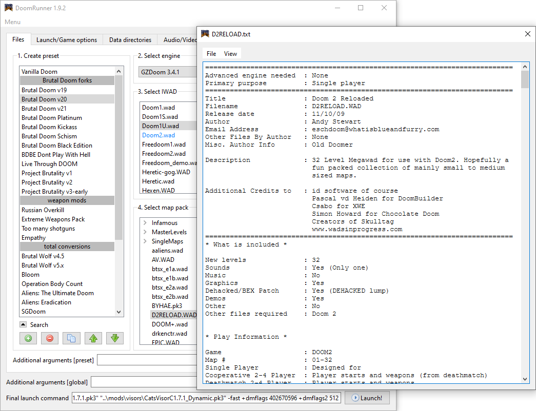Viewport: 536px width, 411px height.
Task: Select the Brutal Doom v20 preset
Action: (x=67, y=99)
